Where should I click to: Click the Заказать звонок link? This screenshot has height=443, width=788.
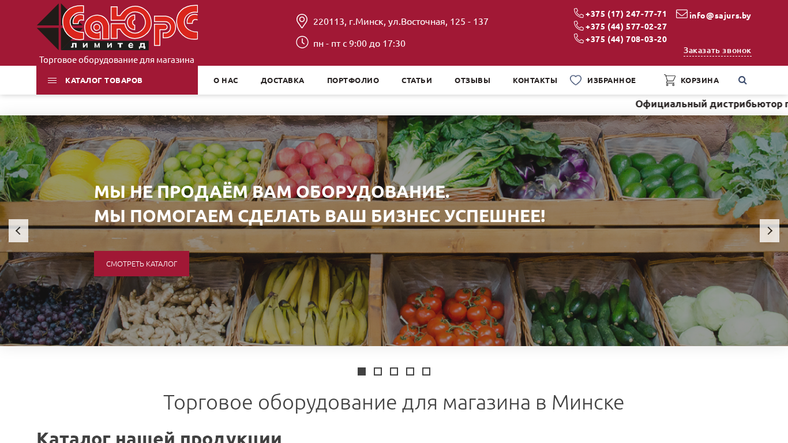click(717, 50)
